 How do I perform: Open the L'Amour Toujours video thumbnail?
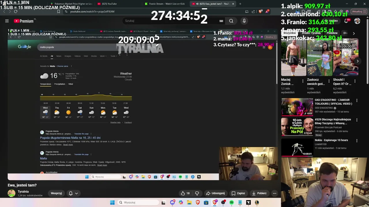click(x=297, y=107)
